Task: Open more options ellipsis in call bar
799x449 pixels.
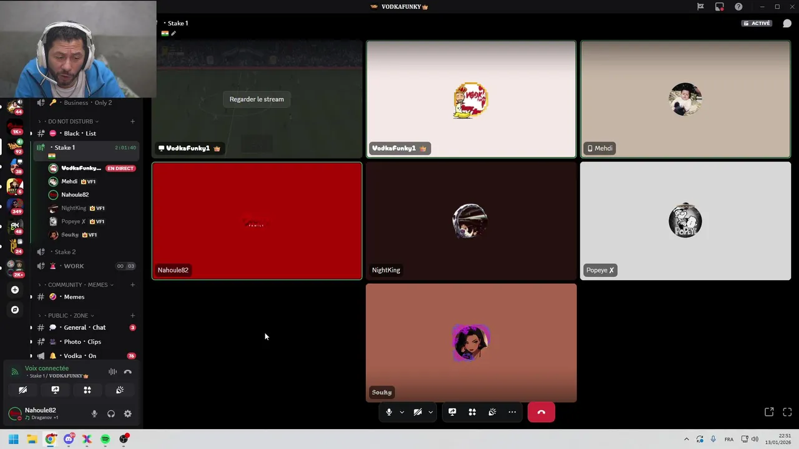Action: click(512, 412)
